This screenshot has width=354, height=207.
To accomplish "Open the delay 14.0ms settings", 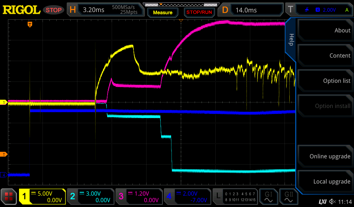I will pyautogui.click(x=252, y=10).
